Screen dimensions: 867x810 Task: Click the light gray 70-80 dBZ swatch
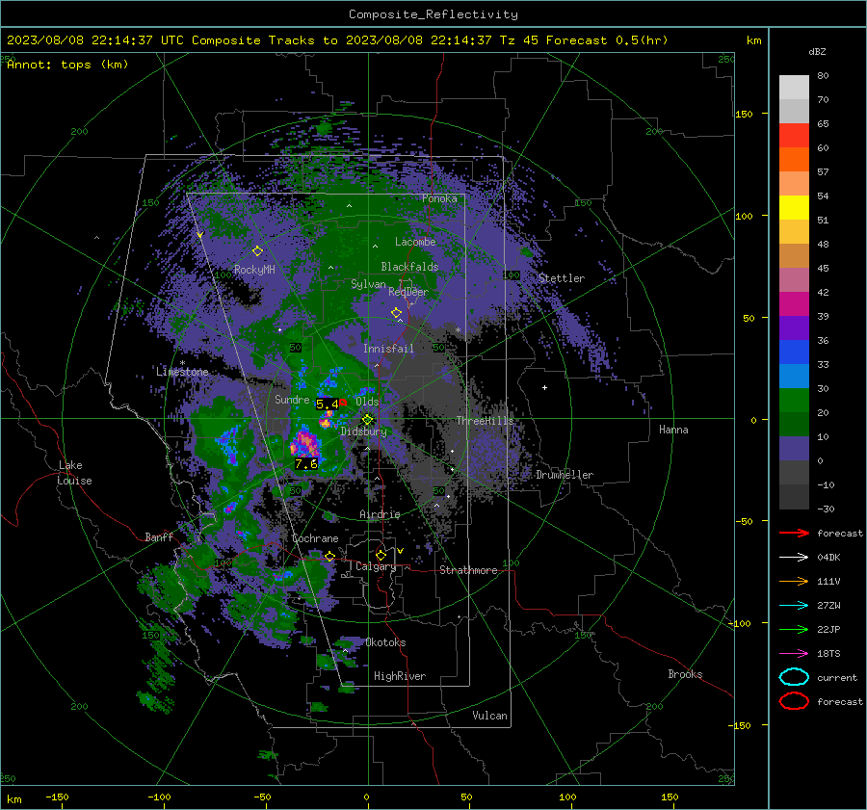point(794,88)
